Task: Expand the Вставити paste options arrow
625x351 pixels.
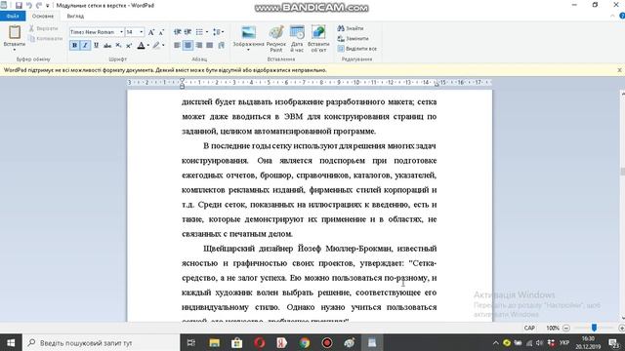Action: click(15, 50)
